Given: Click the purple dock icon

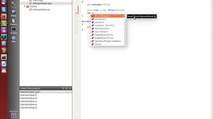Looking at the screenshot, I should click(4, 30).
